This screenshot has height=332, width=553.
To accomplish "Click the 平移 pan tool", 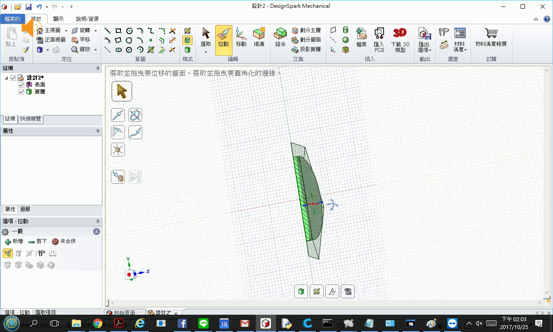I will pyautogui.click(x=81, y=40).
